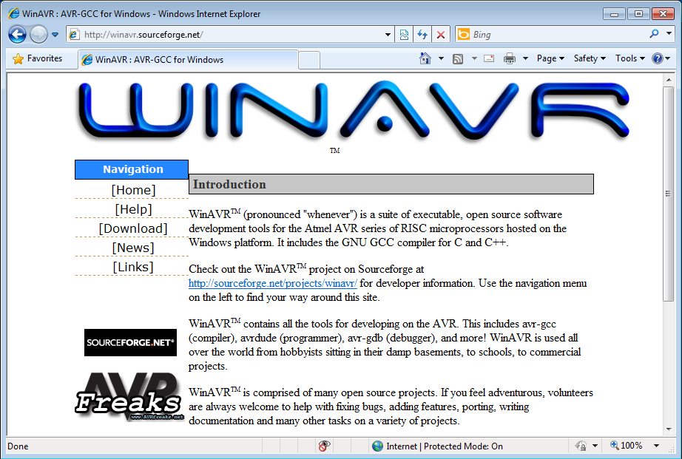The height and width of the screenshot is (459, 682).
Task: Click the Internet Explorer title bar icon
Action: click(x=14, y=13)
